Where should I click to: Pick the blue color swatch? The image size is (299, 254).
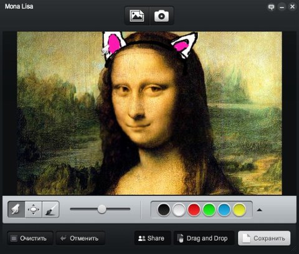[x=224, y=210]
